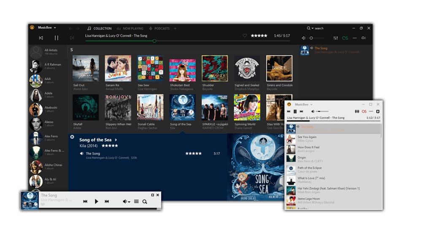Toggle Last.fm scrobbling in main window
Screen dimensions: 422x237
345,38
